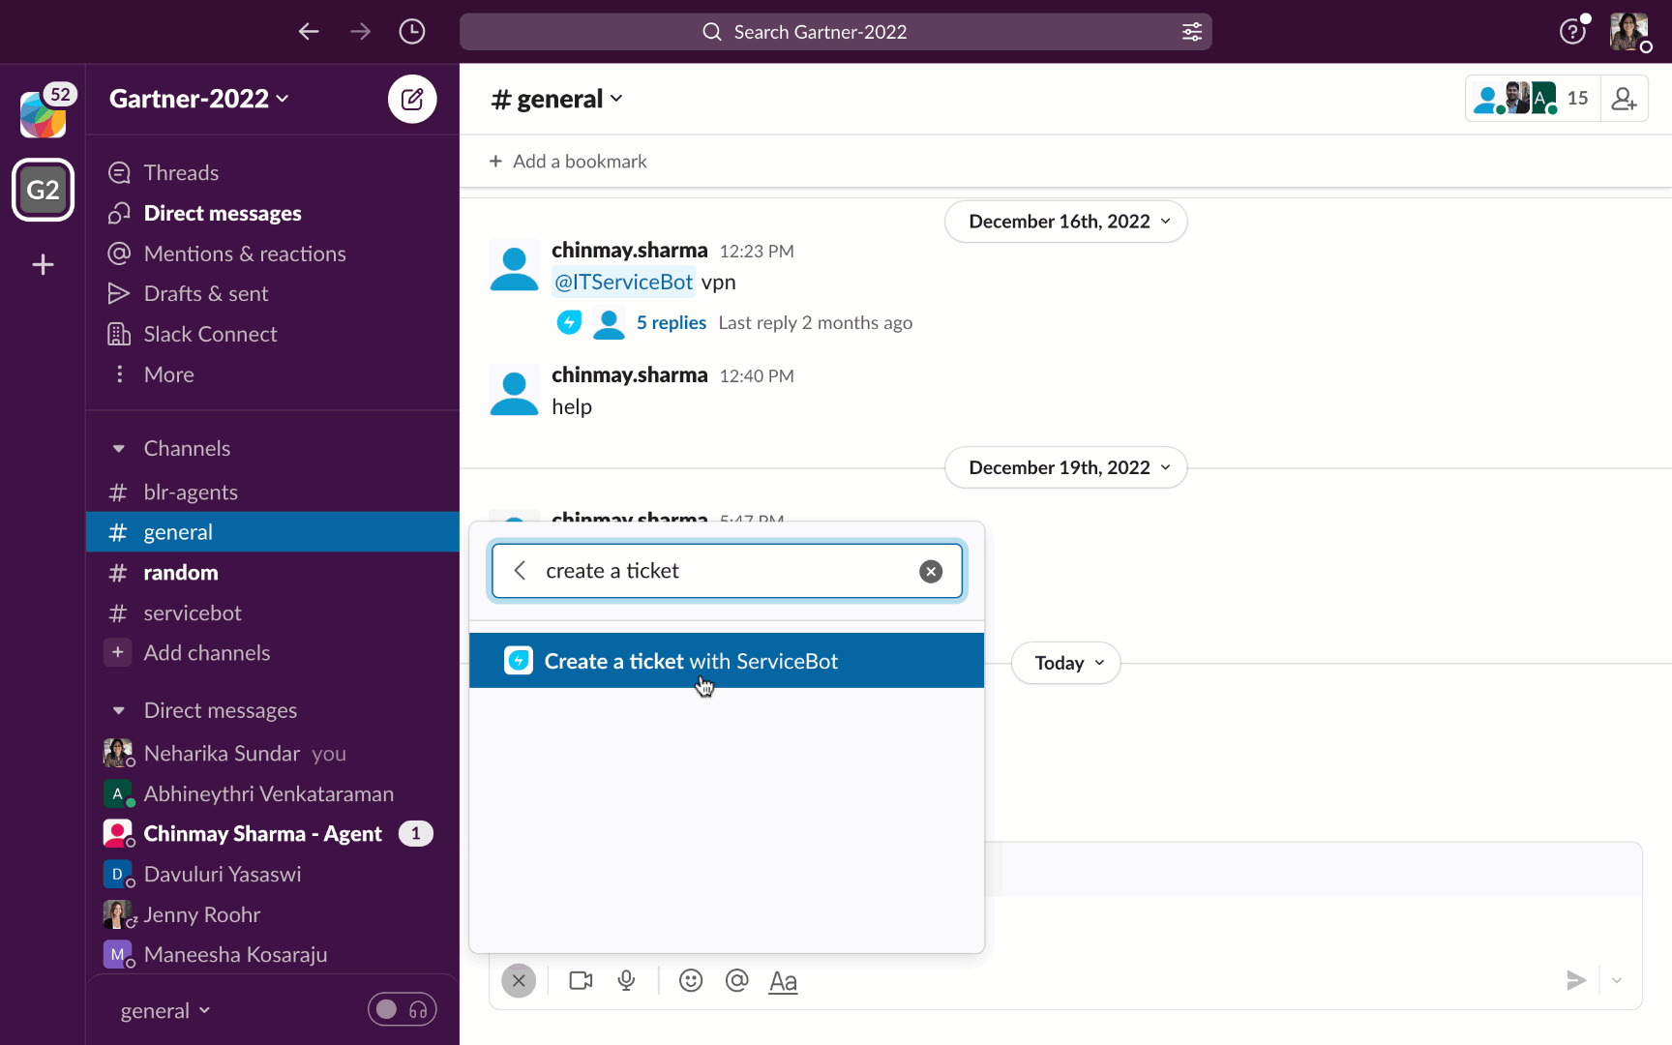The image size is (1672, 1045).
Task: Focus the Search Gartner-2022 bar
Action: [836, 32]
